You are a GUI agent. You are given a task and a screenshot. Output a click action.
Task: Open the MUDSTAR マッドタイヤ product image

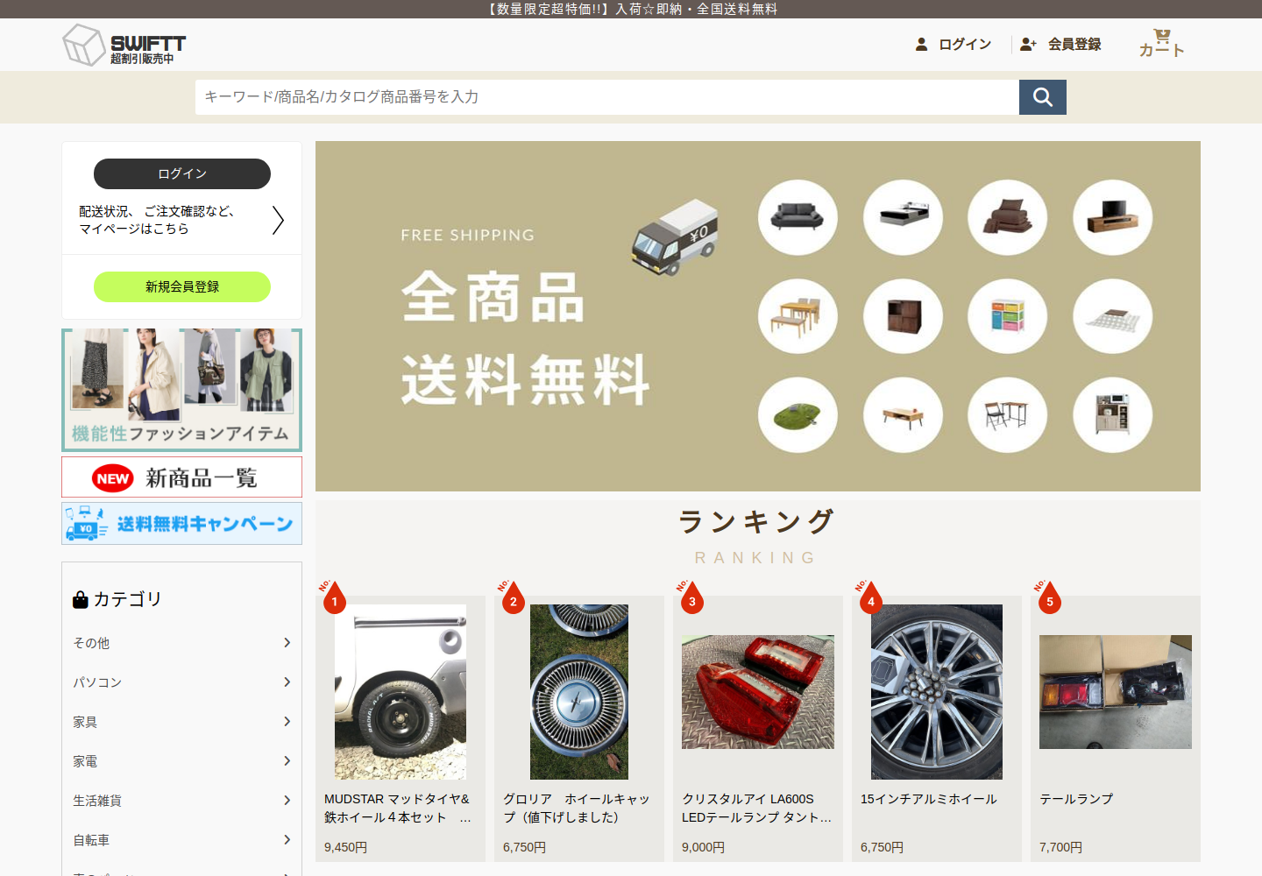pos(401,692)
